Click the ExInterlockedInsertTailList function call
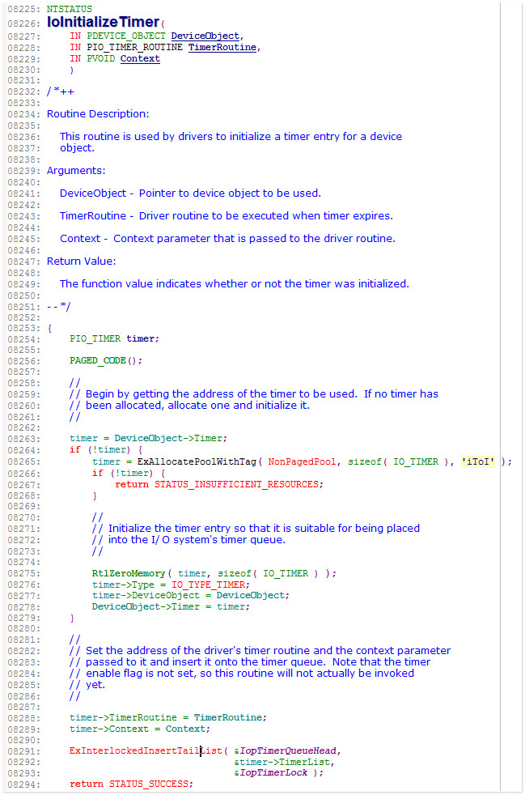This screenshot has height=795, width=525. coord(147,751)
